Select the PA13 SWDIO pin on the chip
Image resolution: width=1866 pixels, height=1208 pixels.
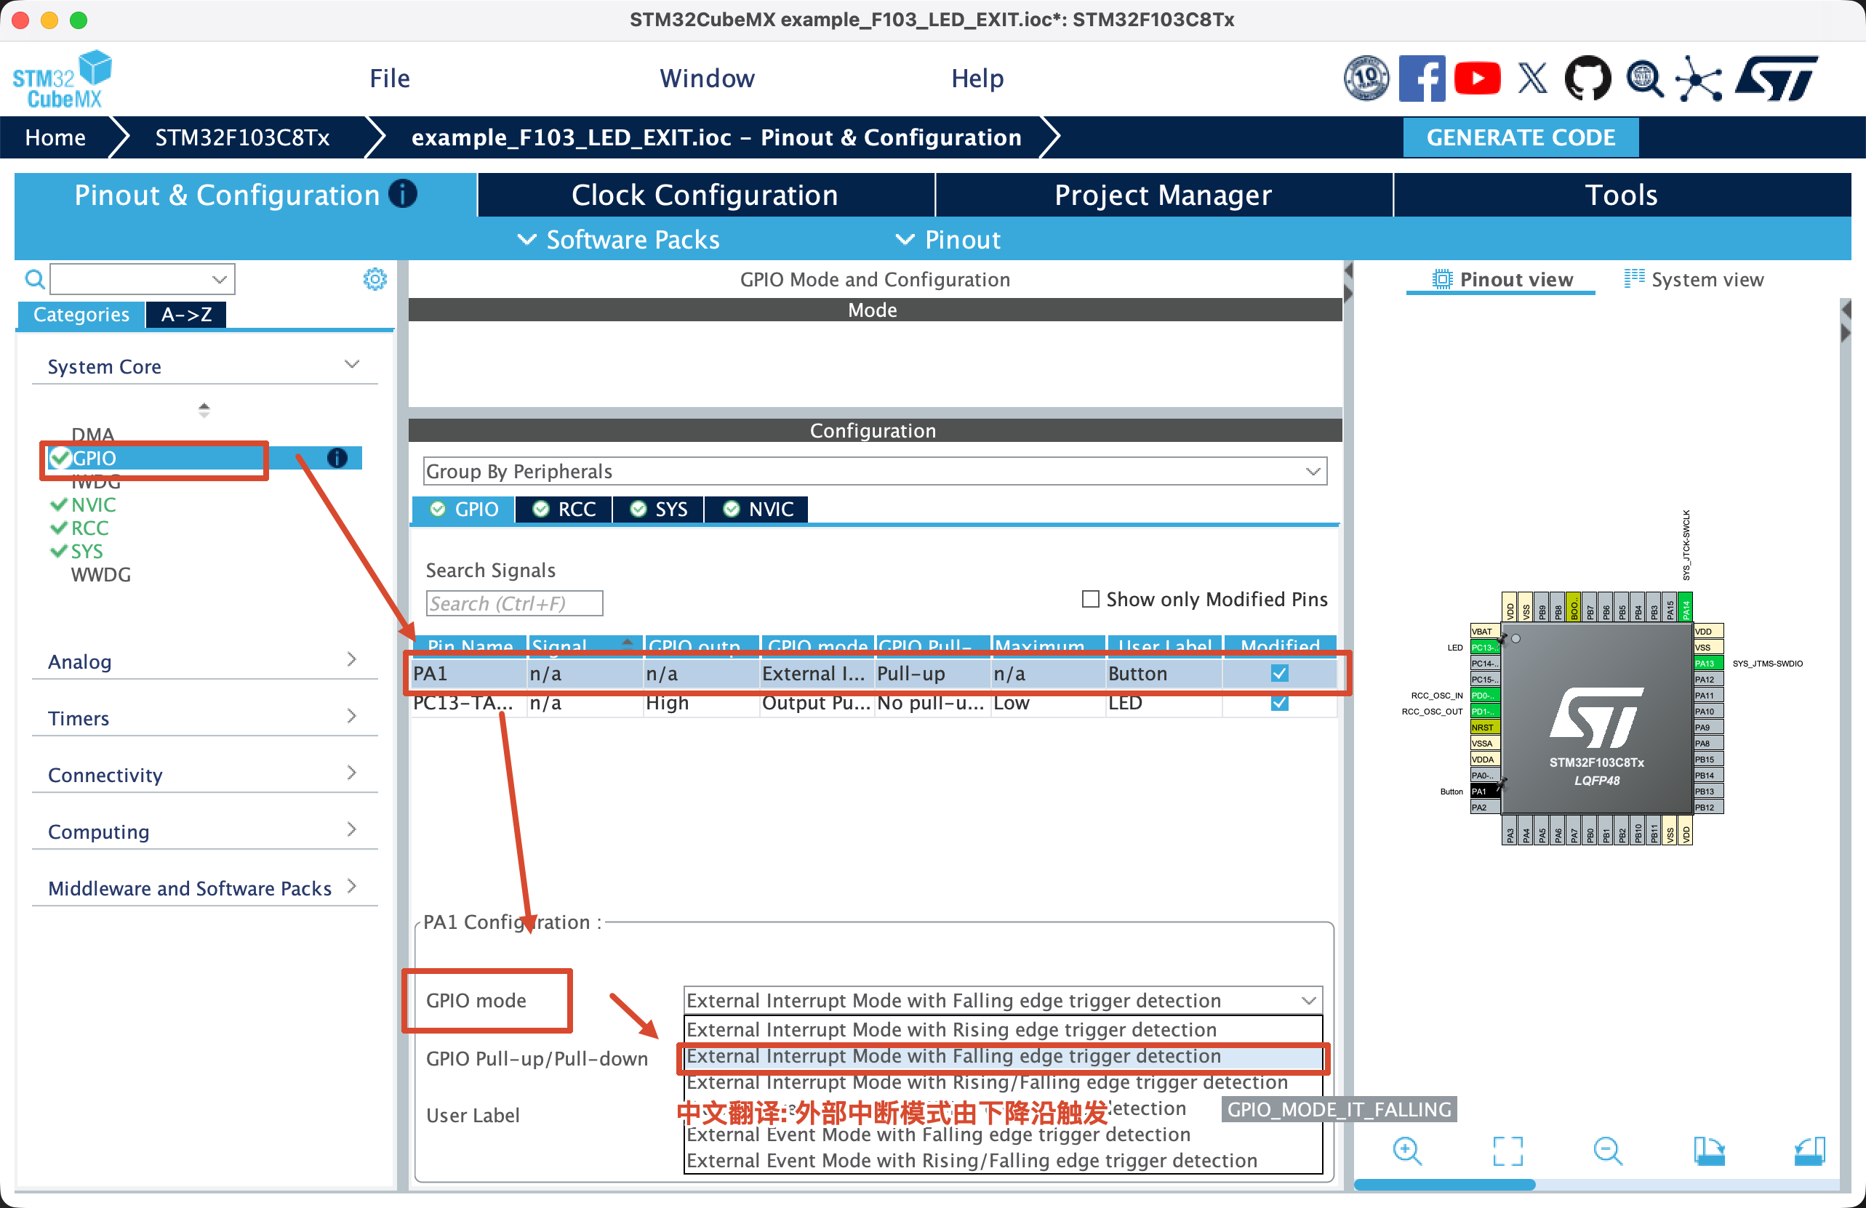click(x=1708, y=664)
